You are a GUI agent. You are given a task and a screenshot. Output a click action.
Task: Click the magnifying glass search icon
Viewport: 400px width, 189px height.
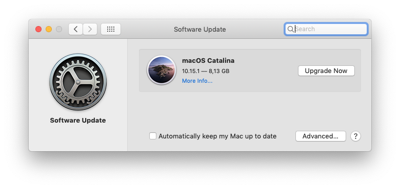pos(290,29)
